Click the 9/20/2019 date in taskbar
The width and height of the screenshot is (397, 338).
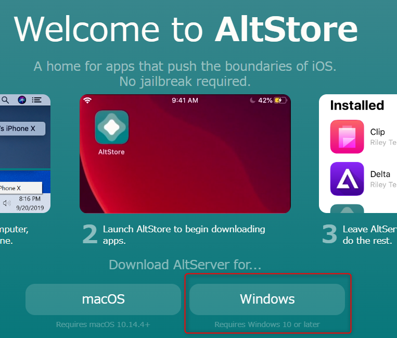coord(30,208)
